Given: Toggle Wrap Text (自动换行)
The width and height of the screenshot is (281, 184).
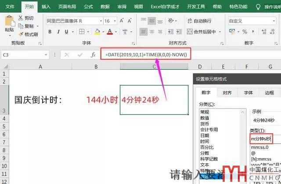Looking at the screenshot, I should click(199, 21).
